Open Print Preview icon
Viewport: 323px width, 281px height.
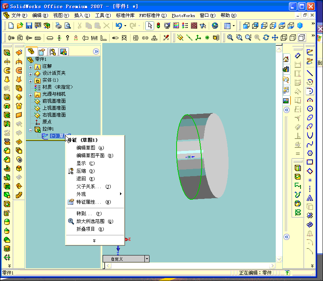click(x=67, y=26)
